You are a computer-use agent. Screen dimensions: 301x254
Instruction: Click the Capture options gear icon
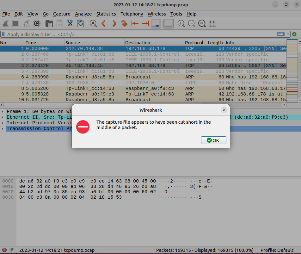tap(37, 23)
